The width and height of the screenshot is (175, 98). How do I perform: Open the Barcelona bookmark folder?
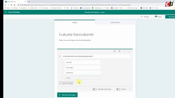(23, 8)
